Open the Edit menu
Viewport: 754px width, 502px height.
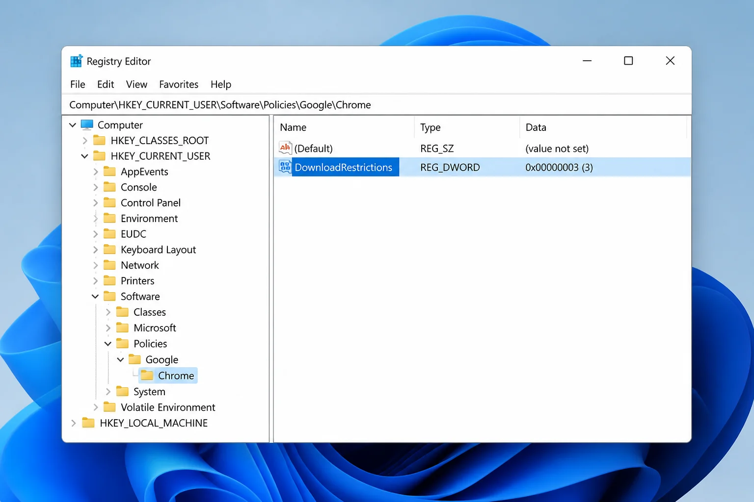pyautogui.click(x=106, y=84)
